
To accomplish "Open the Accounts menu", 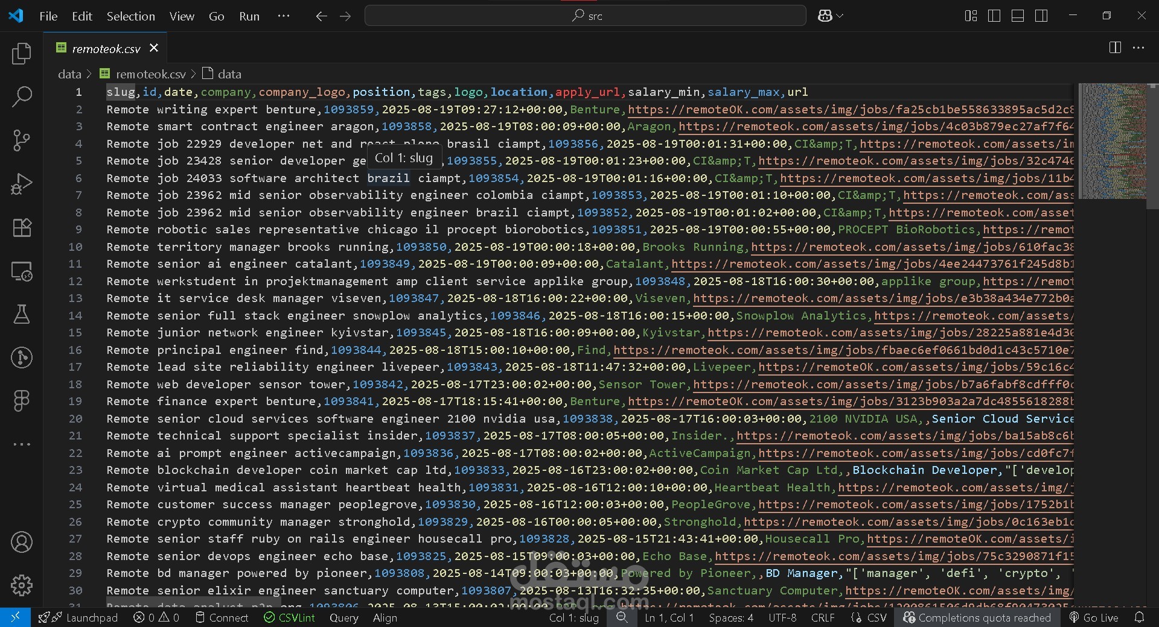I will click(22, 542).
